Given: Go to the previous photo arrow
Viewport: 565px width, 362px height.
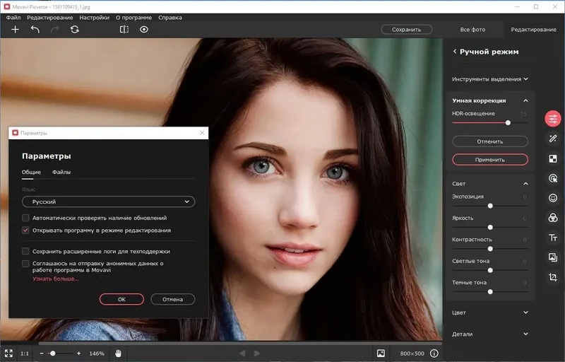Looking at the screenshot, I should [x=242, y=354].
